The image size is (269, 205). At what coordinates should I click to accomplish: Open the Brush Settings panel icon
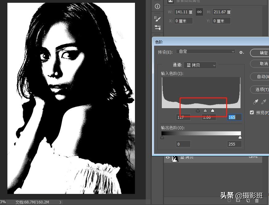click(x=157, y=19)
